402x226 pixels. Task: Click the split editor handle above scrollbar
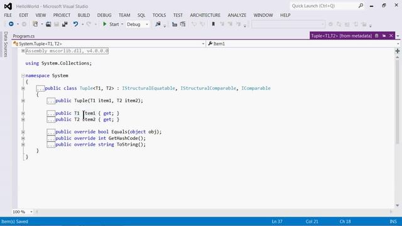pyautogui.click(x=398, y=51)
